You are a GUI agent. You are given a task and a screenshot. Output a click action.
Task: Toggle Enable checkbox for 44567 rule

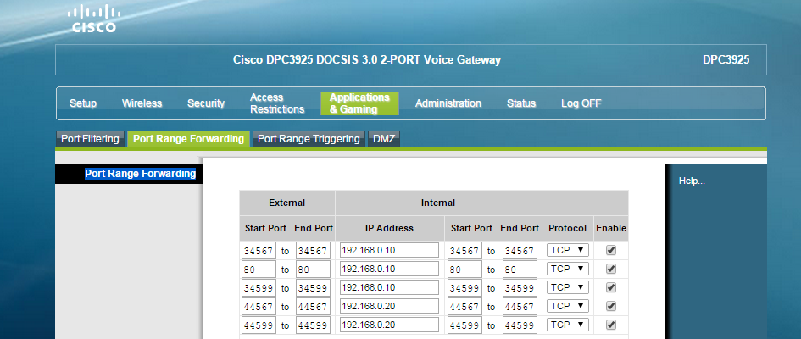(611, 306)
